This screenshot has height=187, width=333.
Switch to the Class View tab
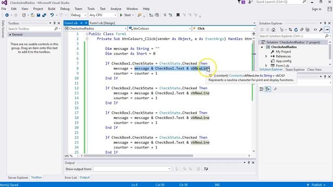pos(314,70)
